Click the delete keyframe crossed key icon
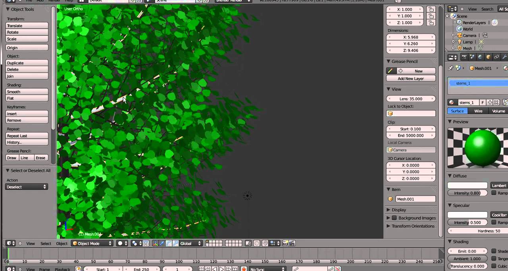 [x=337, y=269]
